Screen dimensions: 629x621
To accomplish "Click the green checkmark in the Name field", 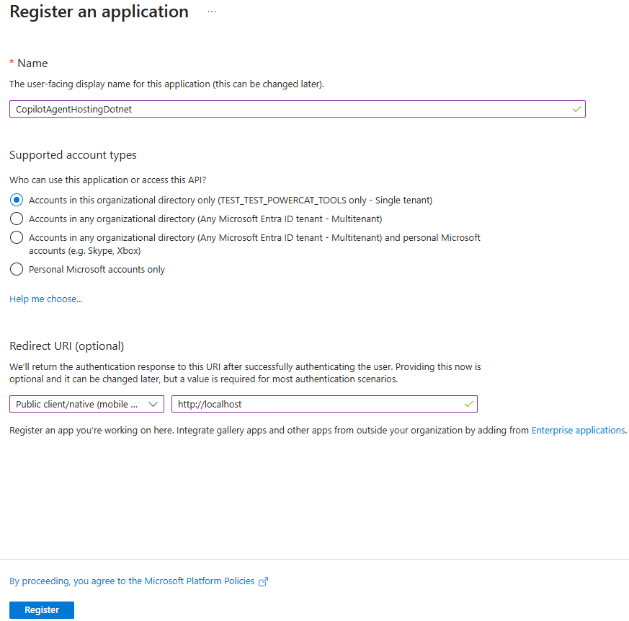I will click(576, 109).
